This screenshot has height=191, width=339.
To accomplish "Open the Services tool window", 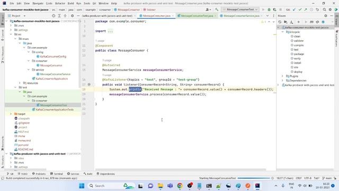I will tap(73, 174).
